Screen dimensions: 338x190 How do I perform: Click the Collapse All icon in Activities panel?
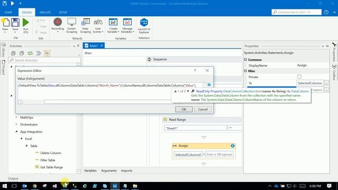22,53
